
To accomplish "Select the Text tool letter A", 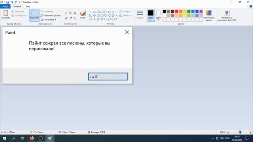I will tap(75, 13).
